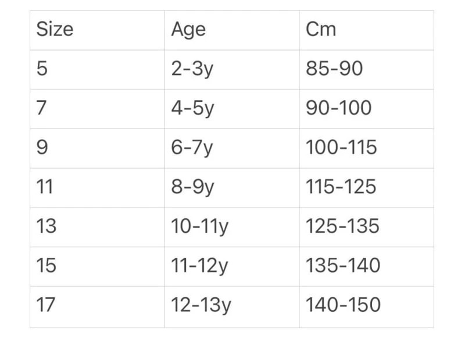Screen dimensions: 465x345
Task: Click the size 7 cell
Action: point(42,108)
